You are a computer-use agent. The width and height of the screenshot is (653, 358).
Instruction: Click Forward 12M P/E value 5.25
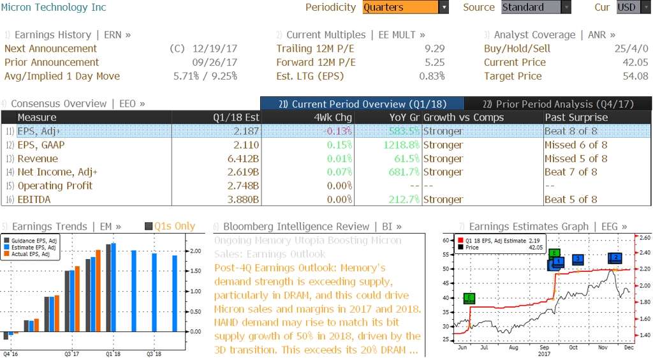coord(435,62)
